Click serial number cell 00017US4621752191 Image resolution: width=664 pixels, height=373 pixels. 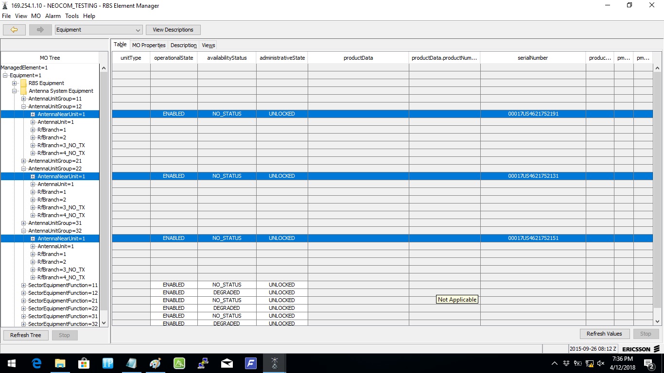coord(533,114)
